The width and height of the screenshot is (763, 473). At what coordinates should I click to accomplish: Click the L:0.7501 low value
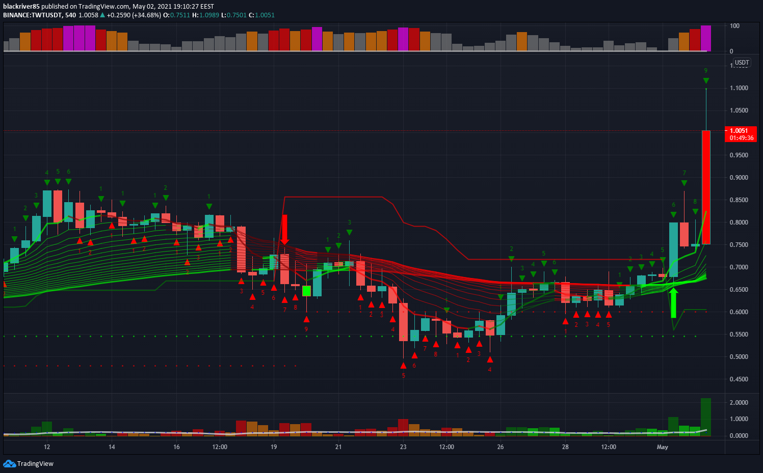(234, 15)
